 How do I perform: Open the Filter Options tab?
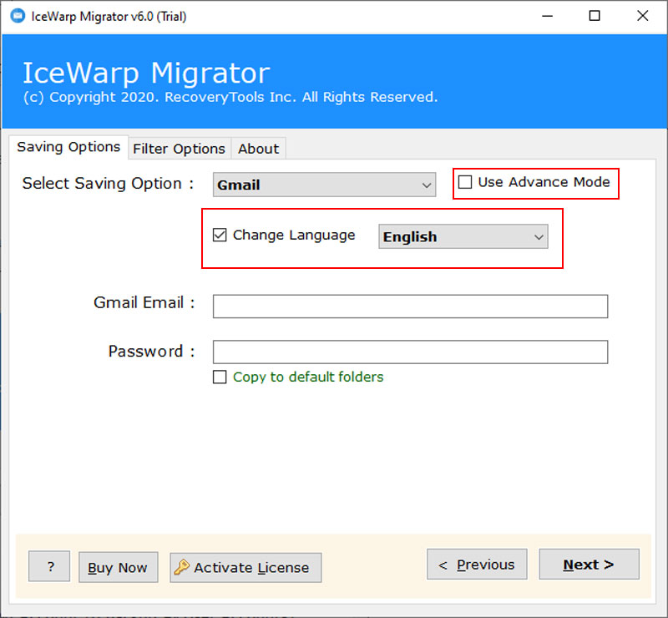[179, 149]
